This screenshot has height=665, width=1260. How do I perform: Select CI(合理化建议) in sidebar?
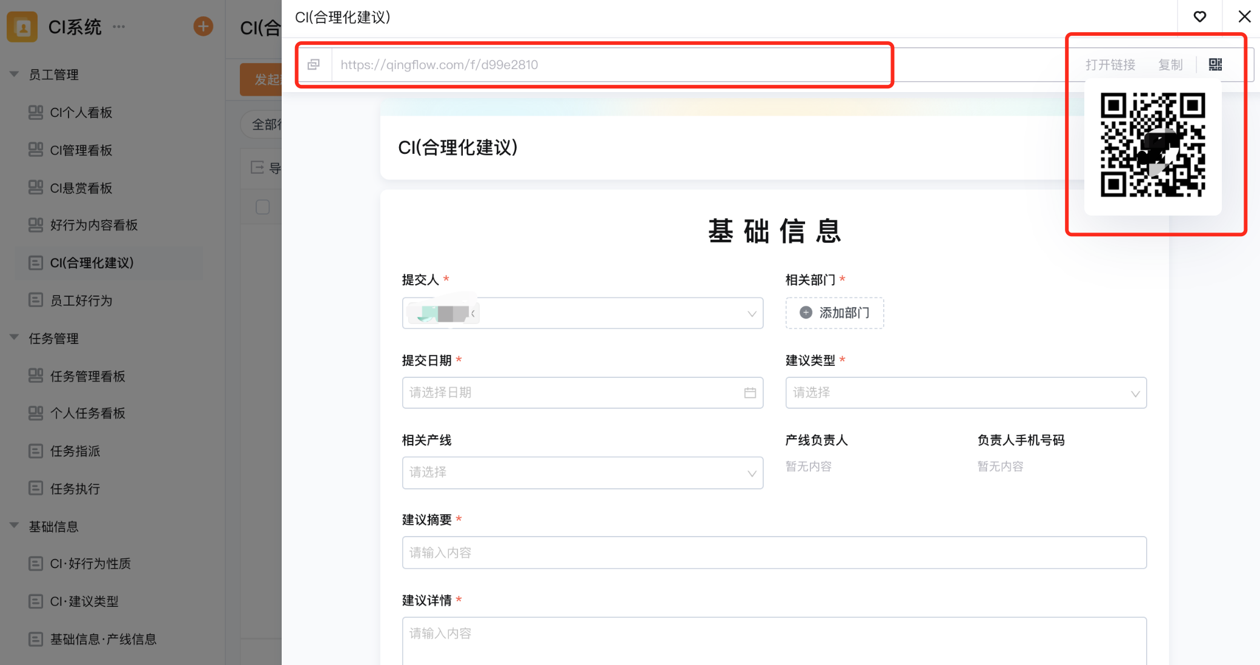pyautogui.click(x=109, y=263)
